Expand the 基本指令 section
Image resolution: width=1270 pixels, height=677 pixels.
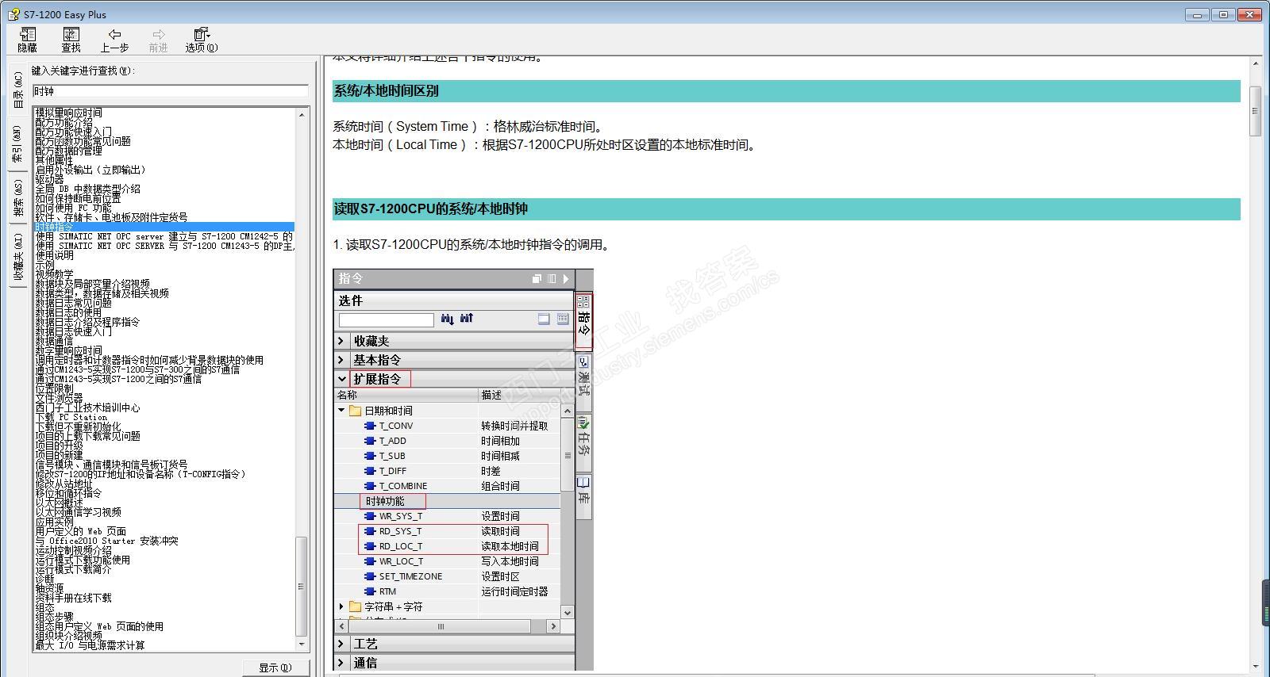pos(342,360)
